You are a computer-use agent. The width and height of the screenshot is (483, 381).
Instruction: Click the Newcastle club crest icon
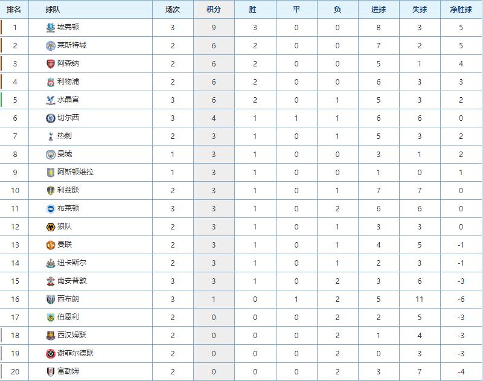(51, 263)
